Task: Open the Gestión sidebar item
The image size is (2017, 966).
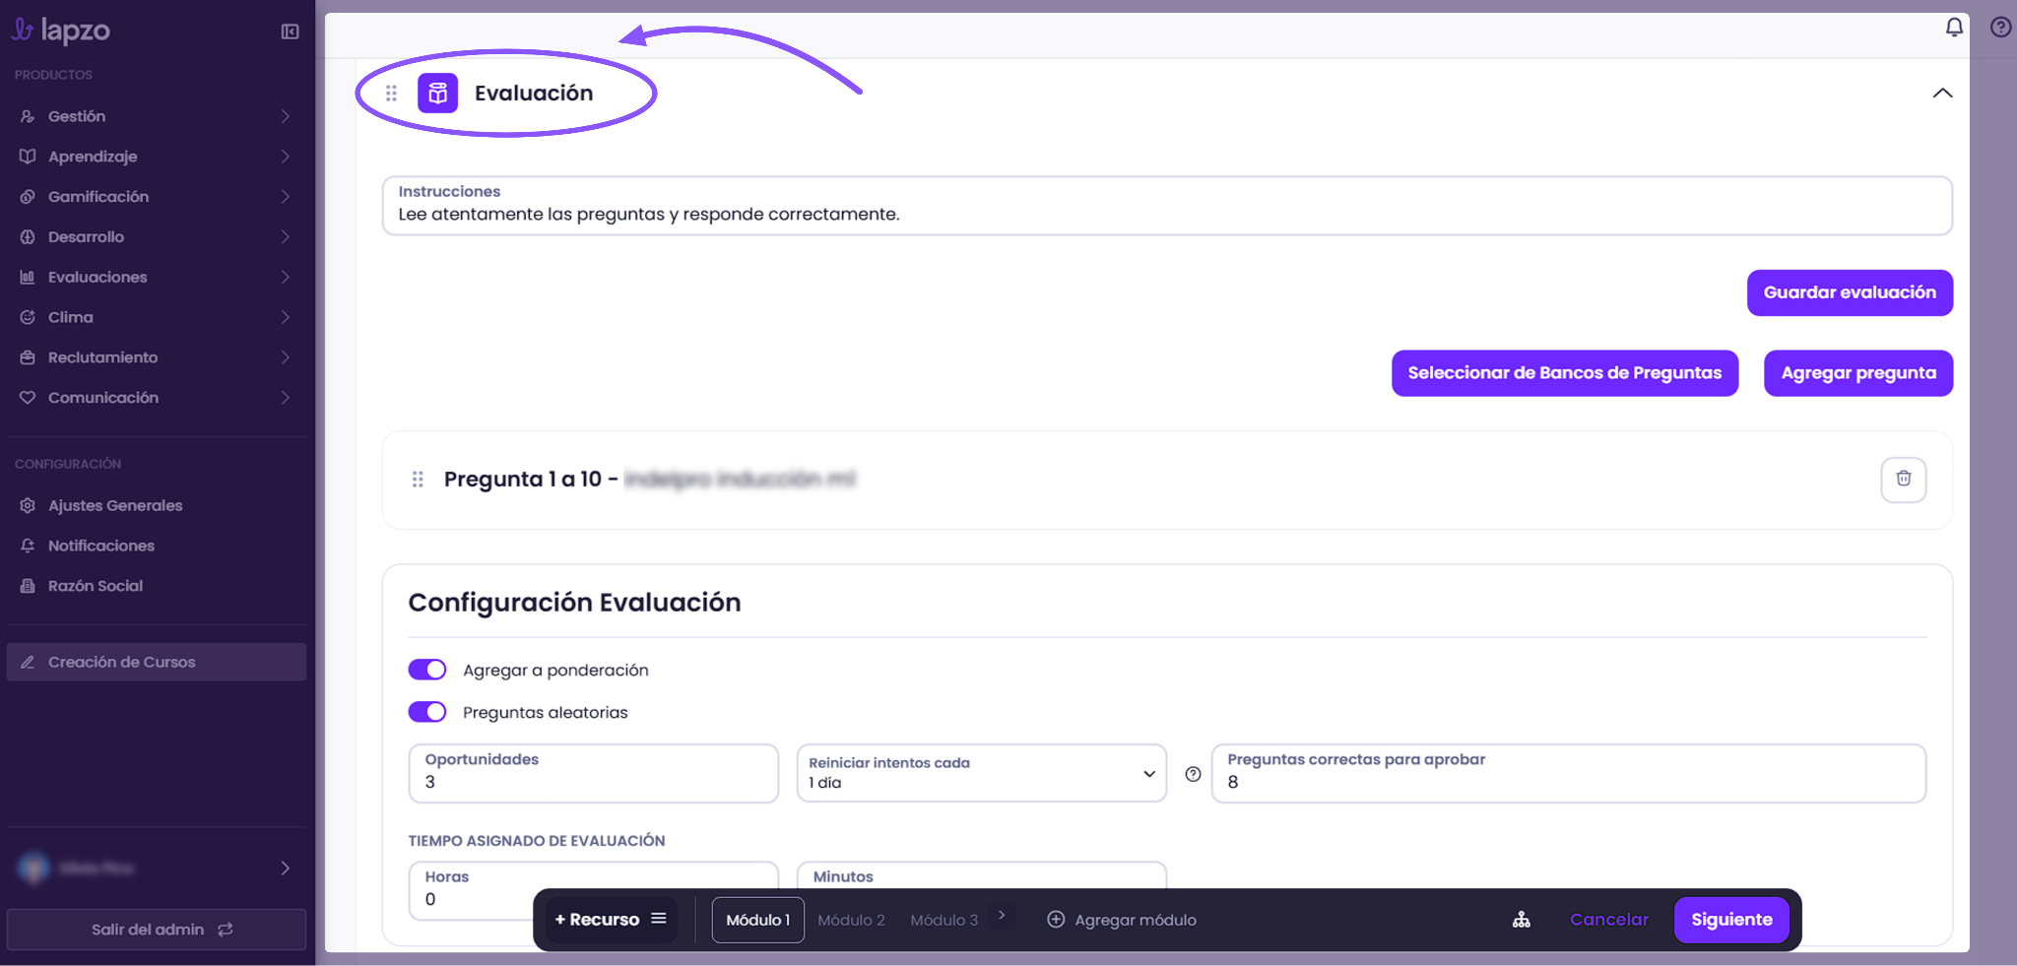Action: coord(156,116)
